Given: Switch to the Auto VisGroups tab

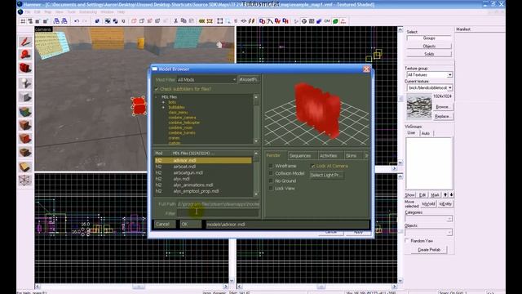Looking at the screenshot, I should click(426, 133).
